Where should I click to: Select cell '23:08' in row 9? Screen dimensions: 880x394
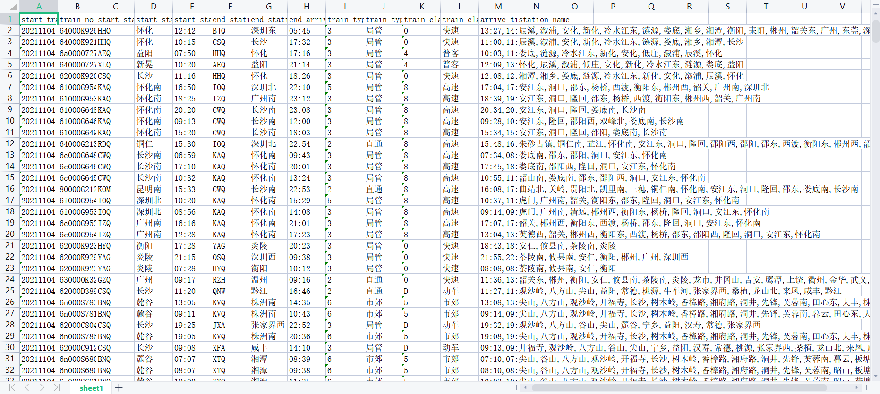[307, 110]
